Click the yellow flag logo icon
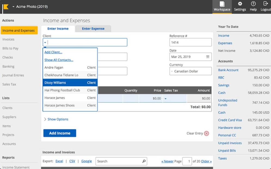Screen dimensions: 271x169 (x=6, y=7)
